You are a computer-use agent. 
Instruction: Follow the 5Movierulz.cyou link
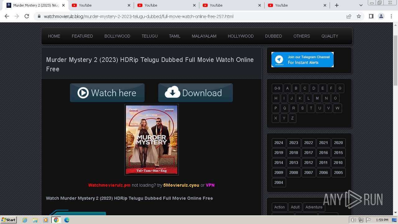[x=181, y=185]
